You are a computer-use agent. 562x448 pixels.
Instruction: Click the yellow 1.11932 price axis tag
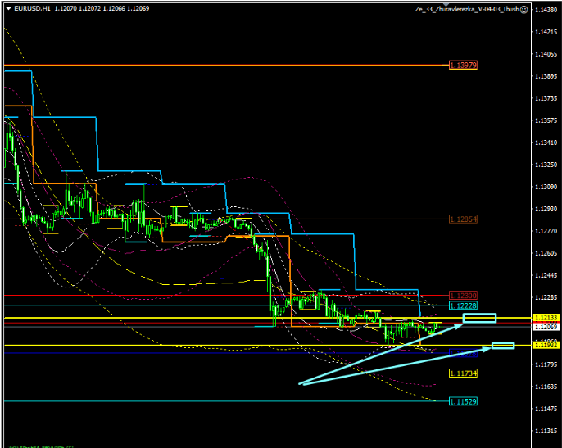[545, 345]
